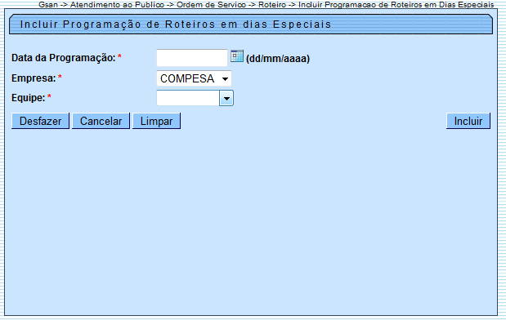
Task: Open the calendar date picker icon
Action: click(237, 56)
